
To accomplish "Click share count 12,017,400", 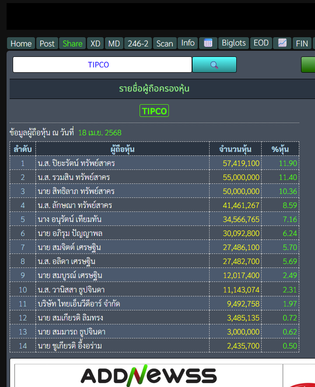I will click(241, 275).
